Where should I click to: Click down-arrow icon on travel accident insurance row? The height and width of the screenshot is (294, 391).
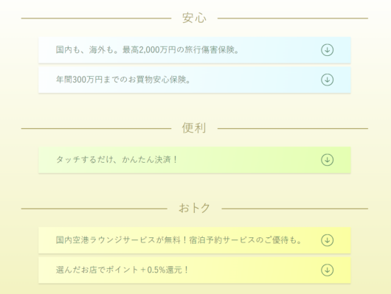[x=327, y=50]
